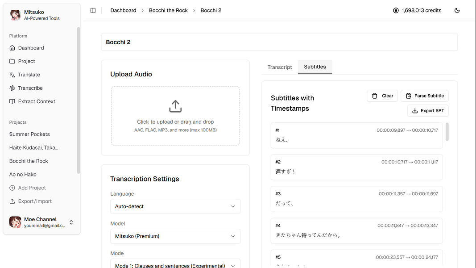Click the Export/Import upload icon
476x268 pixels.
[12, 201]
